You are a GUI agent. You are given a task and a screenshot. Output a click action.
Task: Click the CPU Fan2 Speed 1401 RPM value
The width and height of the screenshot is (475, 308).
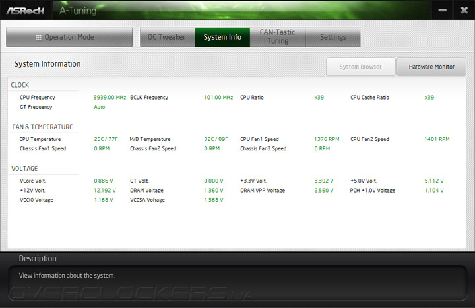437,139
